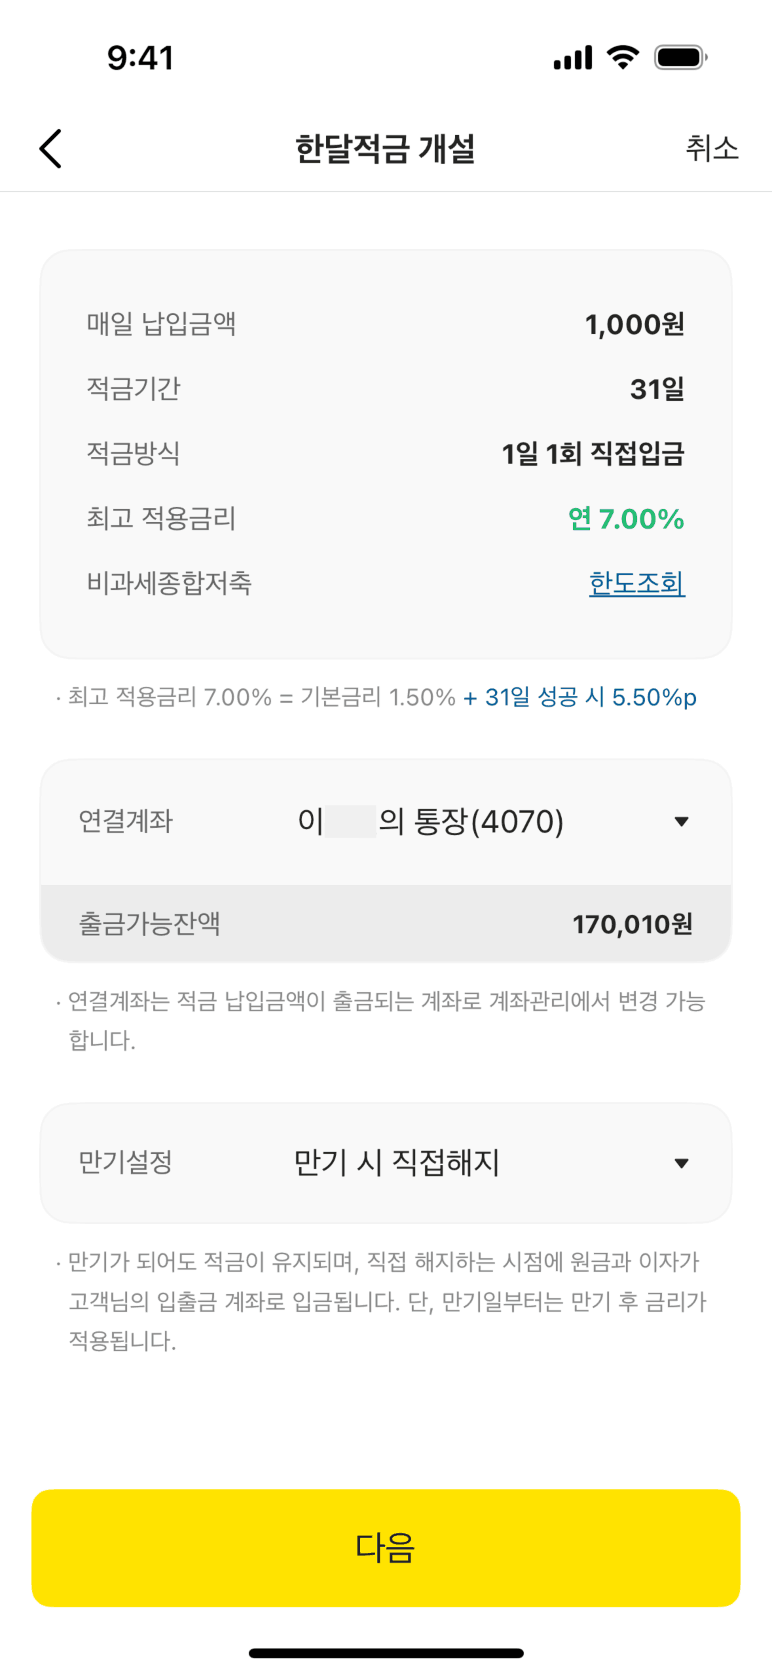The width and height of the screenshot is (772, 1674).
Task: Tap 취소 to cancel account opening
Action: pyautogui.click(x=712, y=149)
